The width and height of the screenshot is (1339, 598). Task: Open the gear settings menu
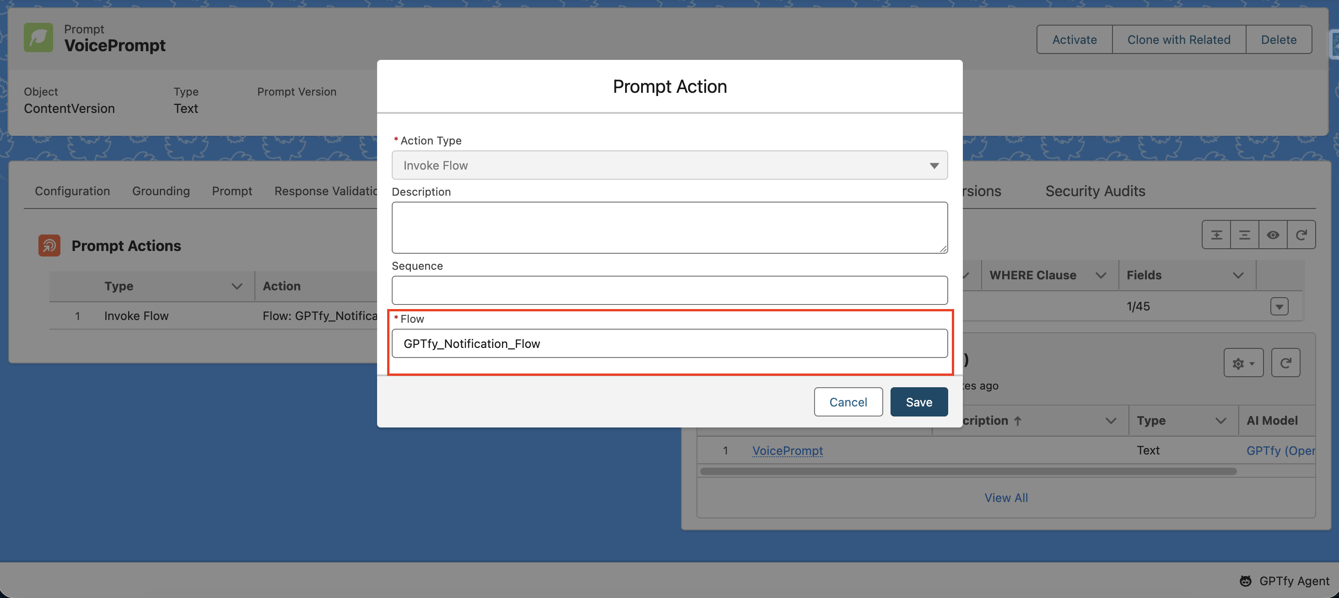[1243, 363]
